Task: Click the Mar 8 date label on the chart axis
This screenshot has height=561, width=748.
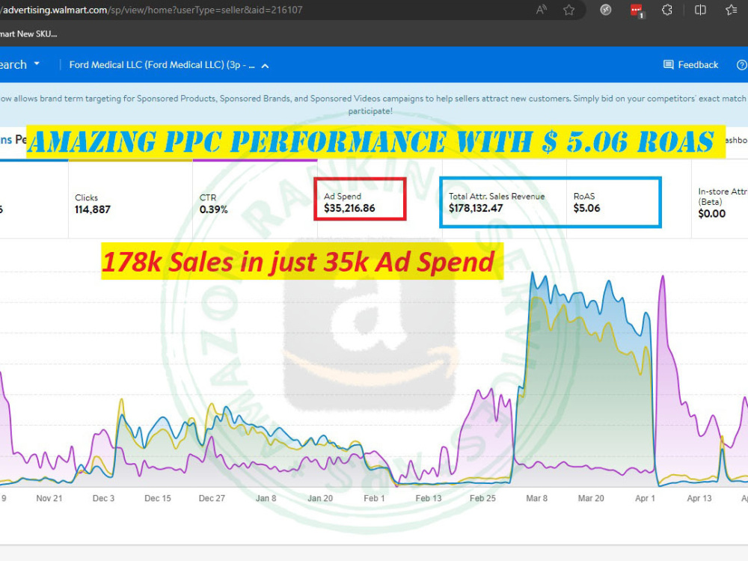Action: pyautogui.click(x=536, y=497)
